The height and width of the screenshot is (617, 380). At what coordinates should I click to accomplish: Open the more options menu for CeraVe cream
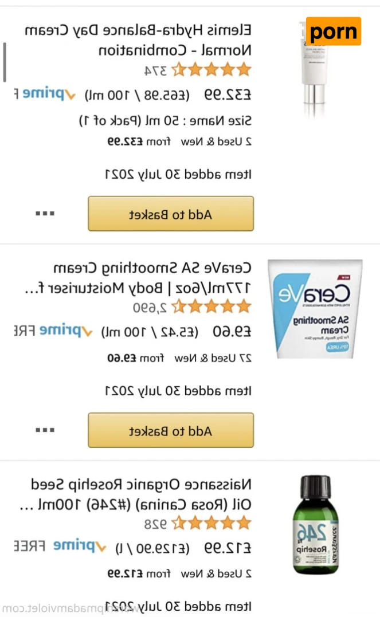point(45,430)
